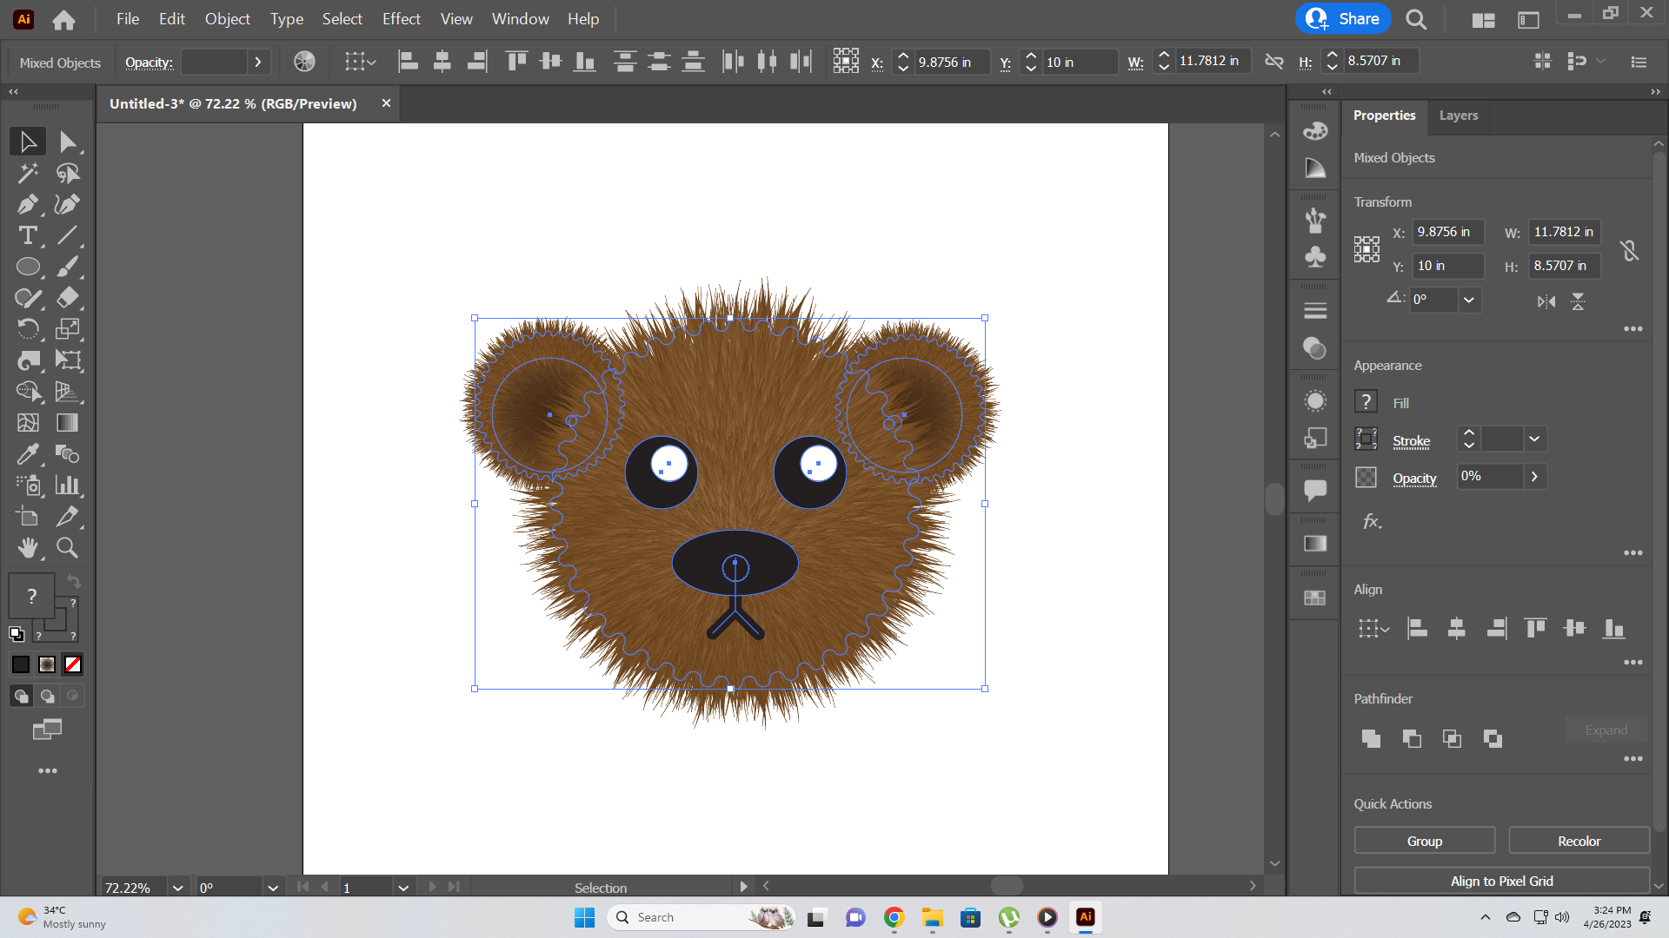
Task: Select the Eyedropper tool
Action: (x=28, y=454)
